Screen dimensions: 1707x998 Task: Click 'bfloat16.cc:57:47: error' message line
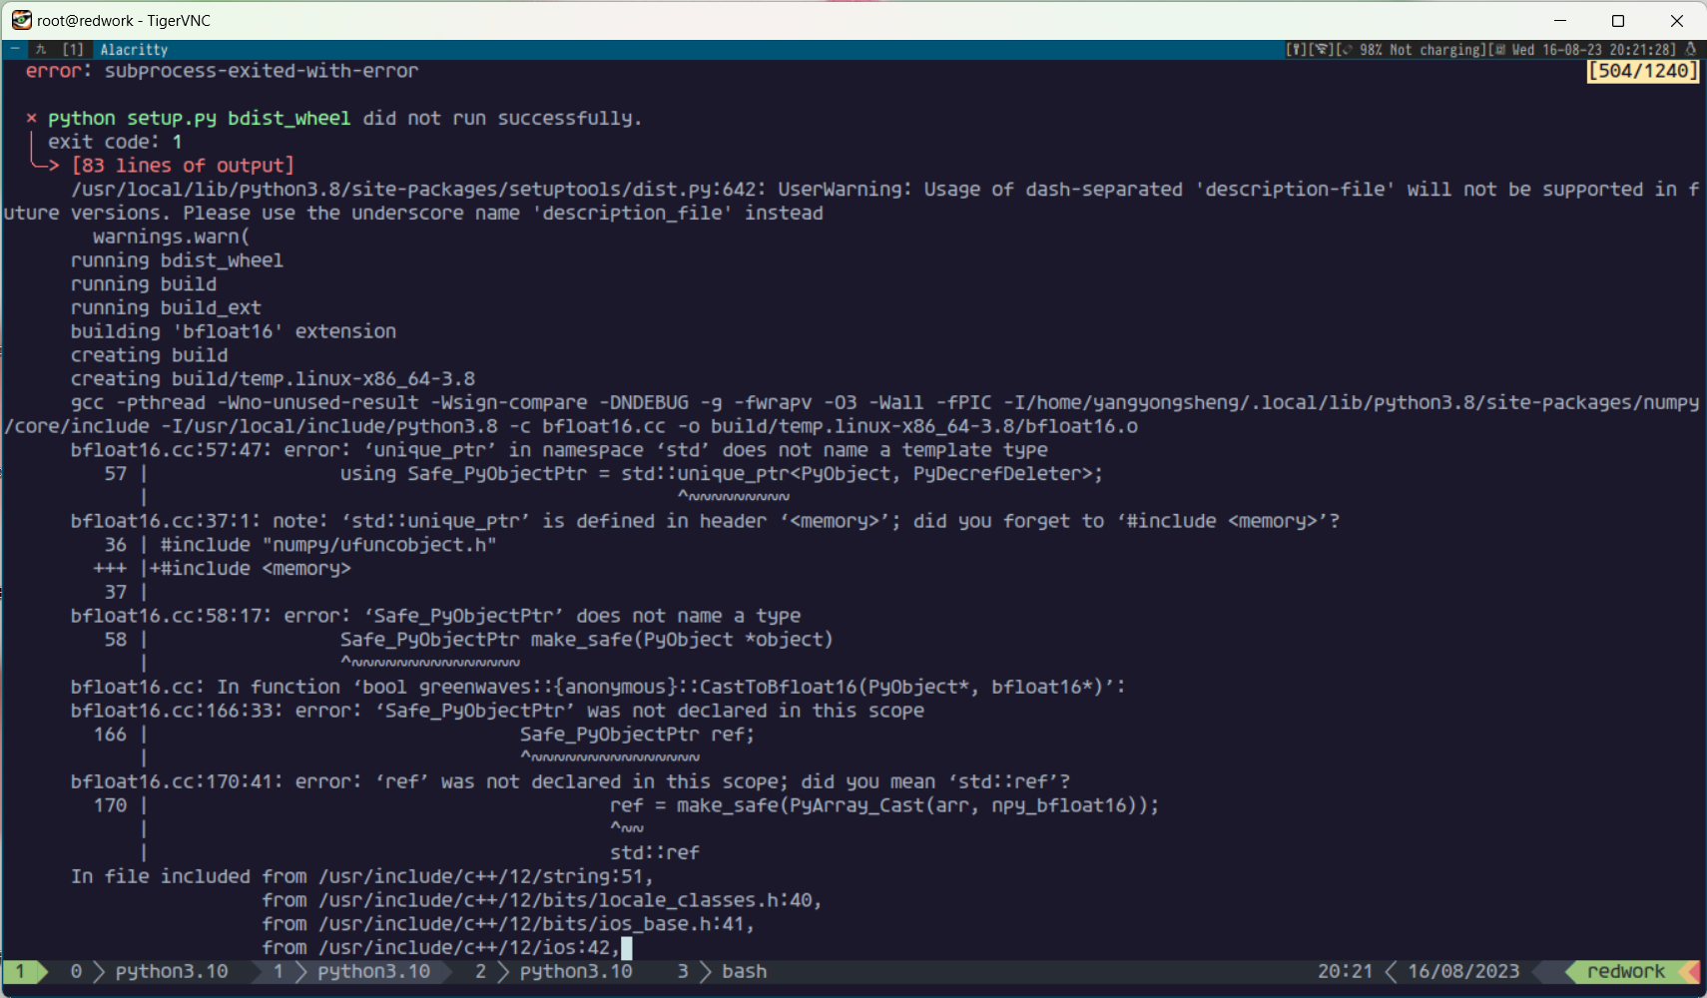tap(559, 450)
